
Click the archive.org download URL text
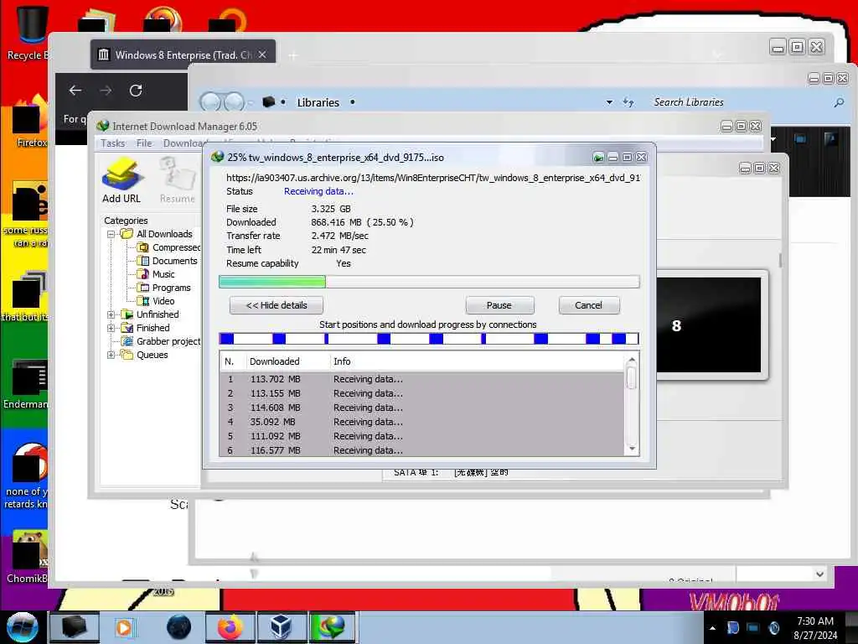[433, 178]
